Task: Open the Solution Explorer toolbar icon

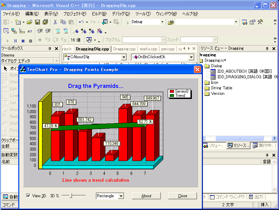Action: coord(245,22)
